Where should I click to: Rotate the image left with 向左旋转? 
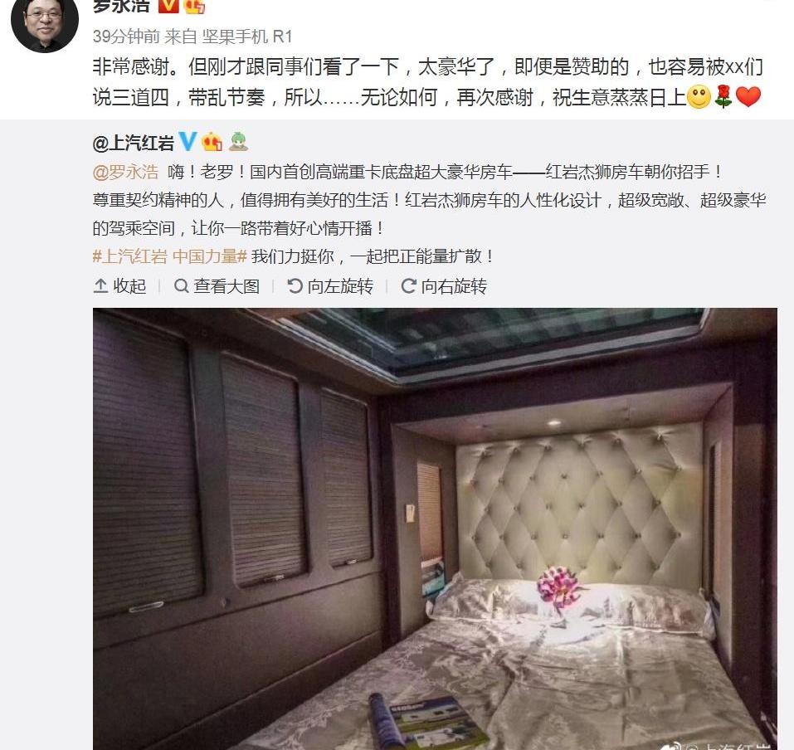point(330,286)
